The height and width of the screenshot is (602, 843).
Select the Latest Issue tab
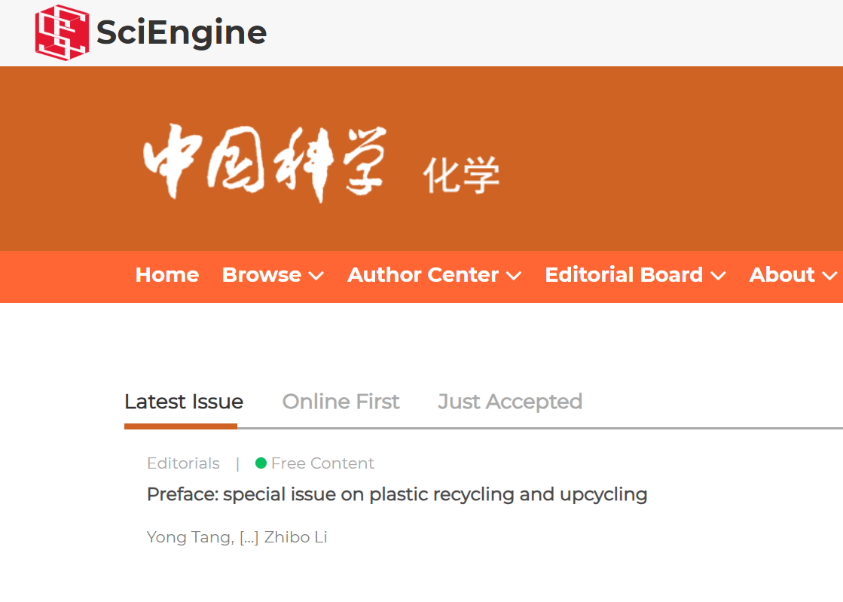click(183, 402)
